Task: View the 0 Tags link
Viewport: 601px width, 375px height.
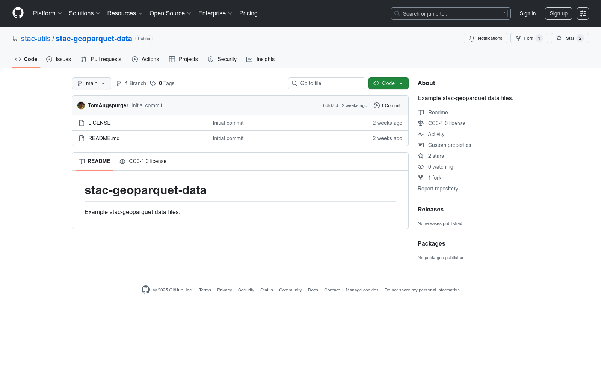Action: [x=162, y=83]
